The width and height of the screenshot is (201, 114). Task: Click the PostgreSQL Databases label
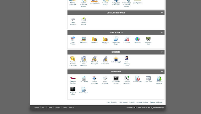pyautogui.click(x=116, y=4)
